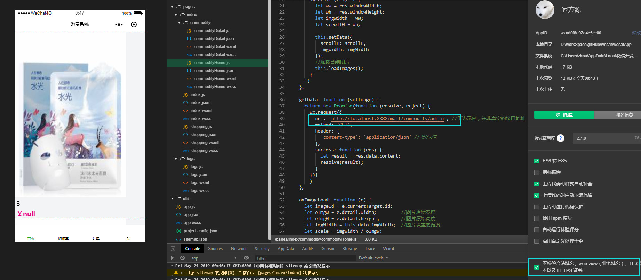The height and width of the screenshot is (280, 641).
Task: Toggle the console sidebar panel icon
Action: click(x=172, y=258)
